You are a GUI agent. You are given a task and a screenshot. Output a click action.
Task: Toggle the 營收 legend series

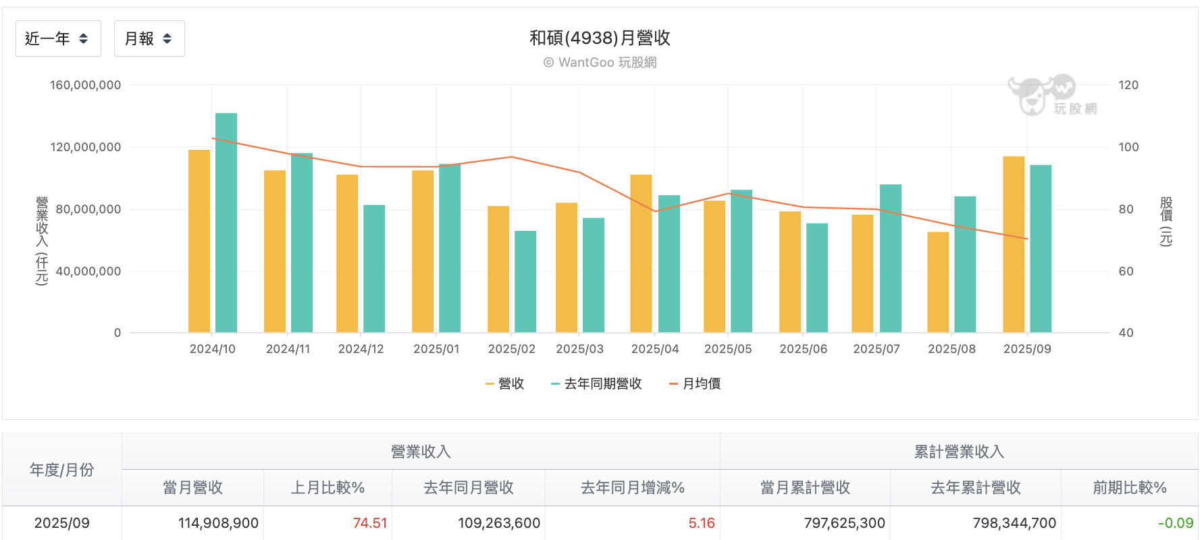click(505, 384)
